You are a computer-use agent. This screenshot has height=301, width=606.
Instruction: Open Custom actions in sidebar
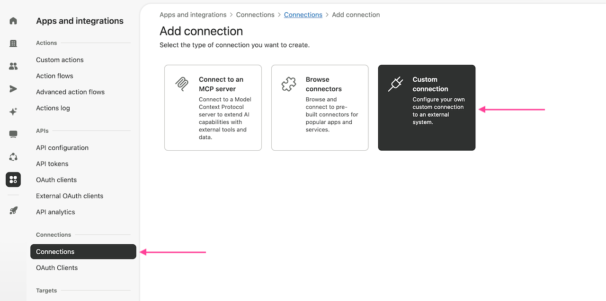pos(60,60)
